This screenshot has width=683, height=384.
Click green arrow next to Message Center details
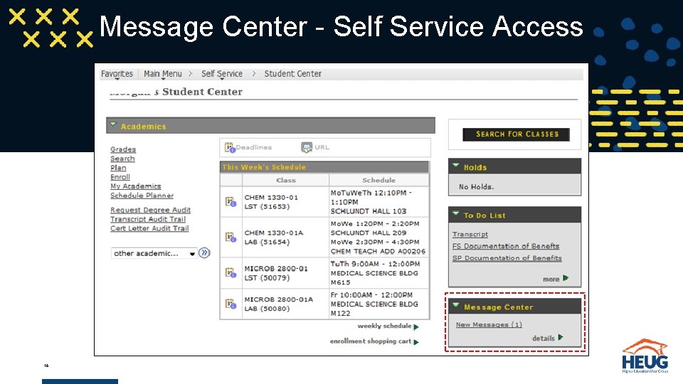561,337
